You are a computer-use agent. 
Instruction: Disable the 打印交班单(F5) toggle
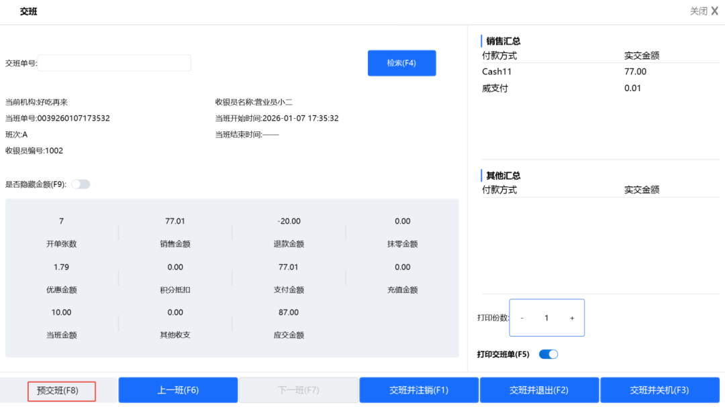[548, 354]
